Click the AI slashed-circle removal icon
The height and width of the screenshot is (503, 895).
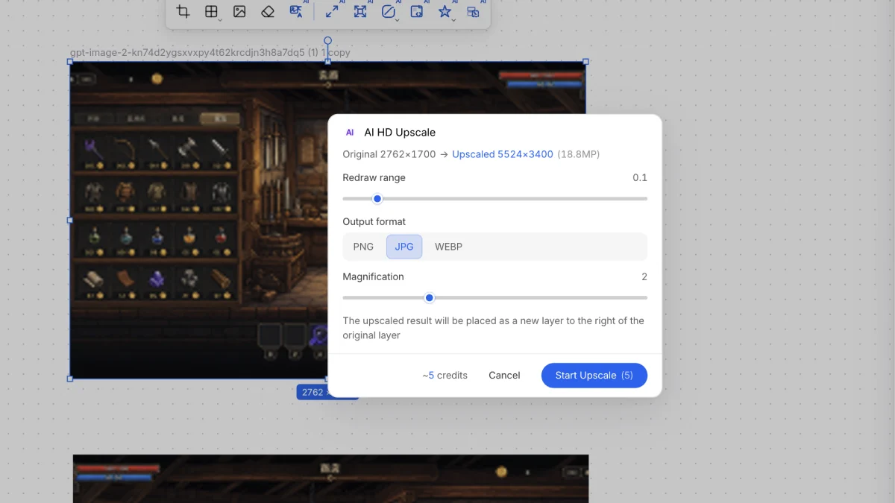[x=388, y=11]
